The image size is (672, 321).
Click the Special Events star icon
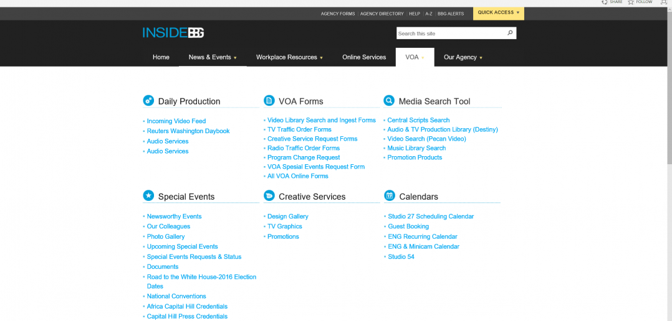(148, 196)
